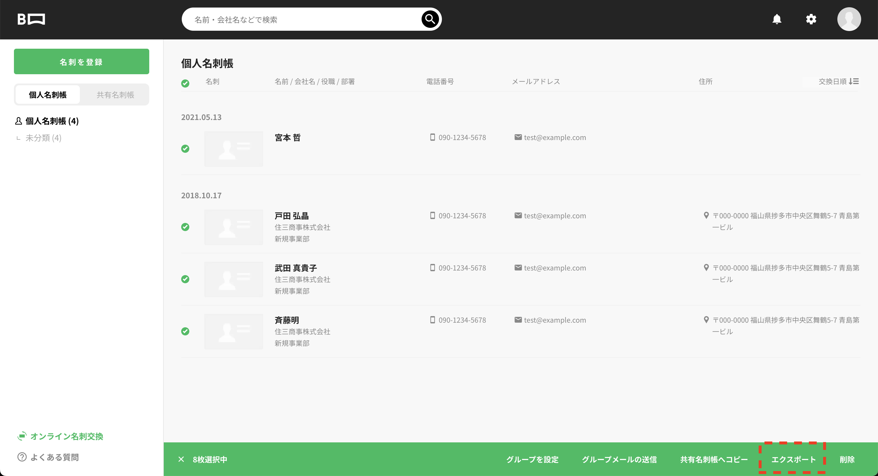Click 削除 in action bar
Image resolution: width=878 pixels, height=476 pixels.
pos(847,459)
